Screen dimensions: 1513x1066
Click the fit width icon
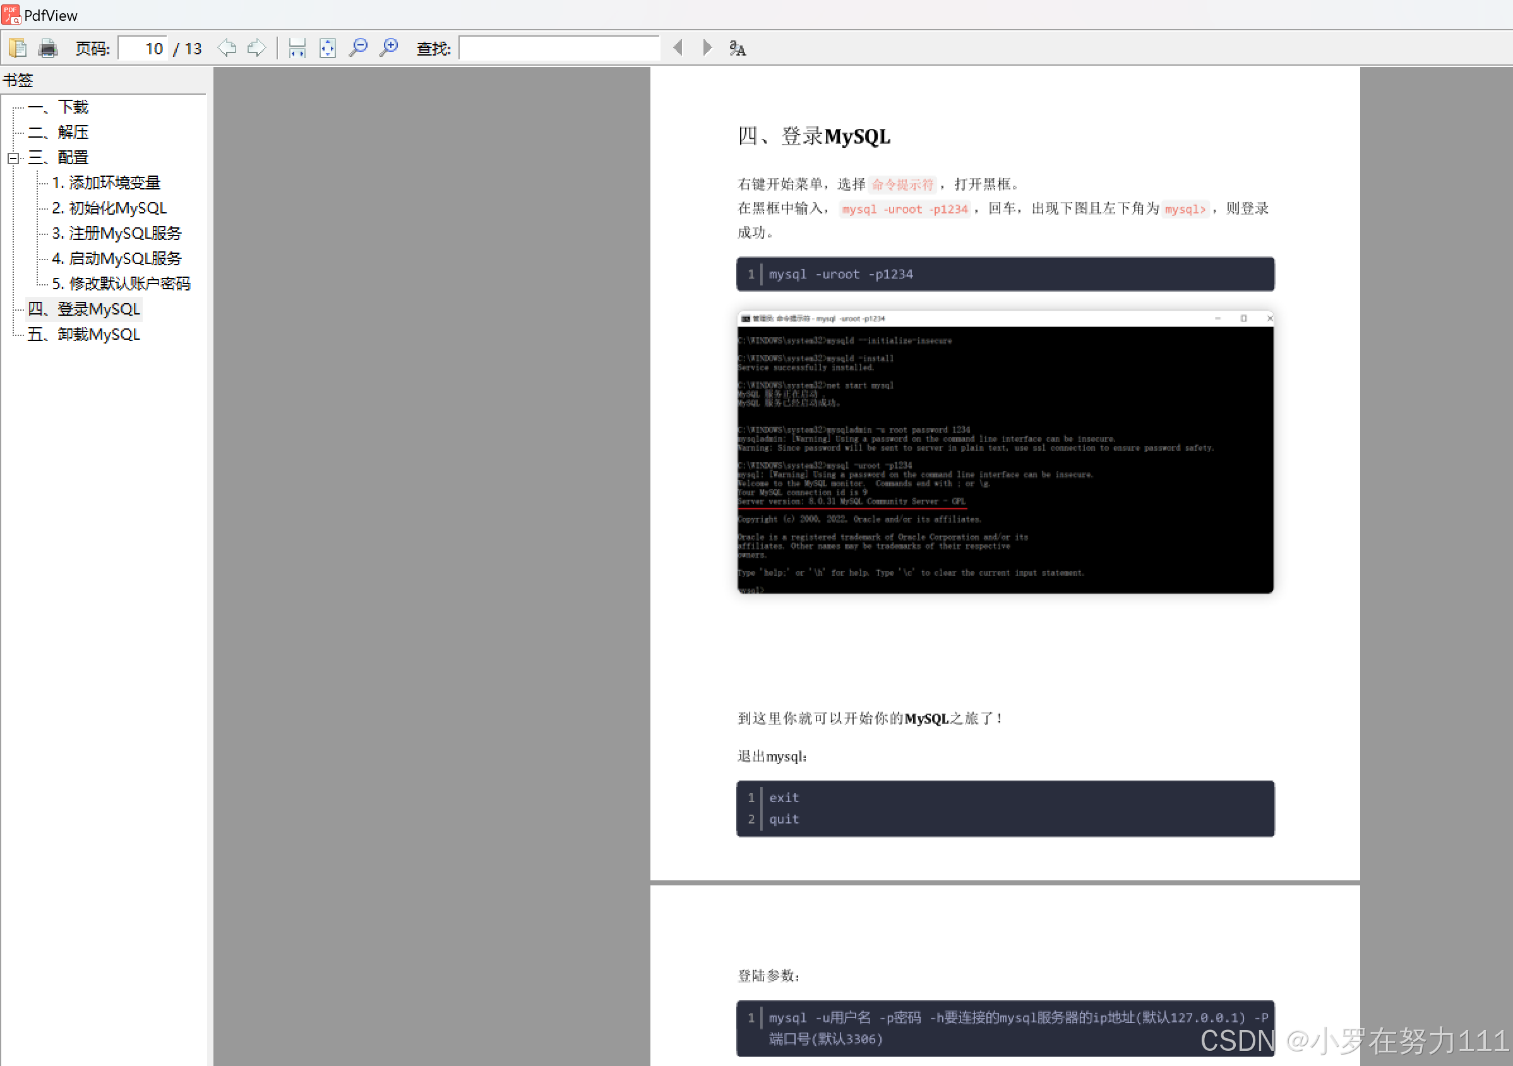point(297,48)
